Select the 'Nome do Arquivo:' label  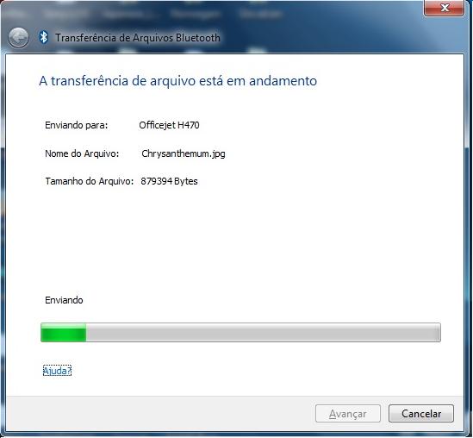[82, 153]
